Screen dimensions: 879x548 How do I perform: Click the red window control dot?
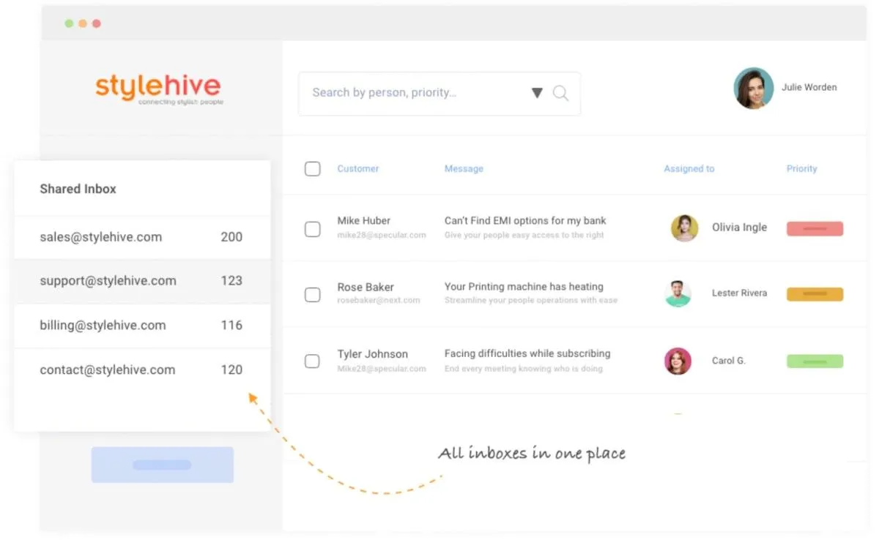[97, 23]
